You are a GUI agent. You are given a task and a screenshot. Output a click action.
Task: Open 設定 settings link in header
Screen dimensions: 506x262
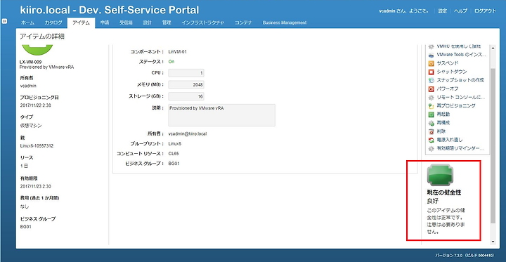[x=443, y=11]
